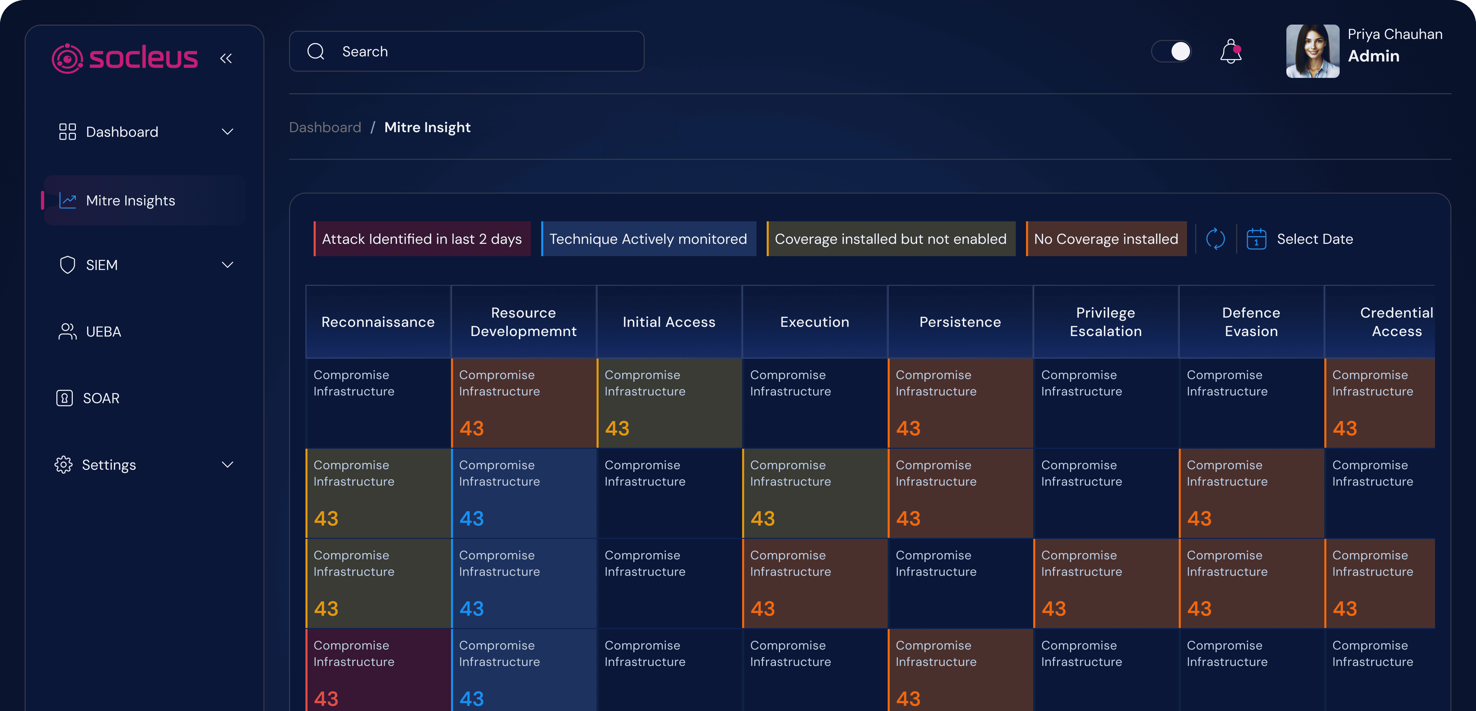The height and width of the screenshot is (711, 1476).
Task: Refresh the Mitre matrix data
Action: (1215, 239)
